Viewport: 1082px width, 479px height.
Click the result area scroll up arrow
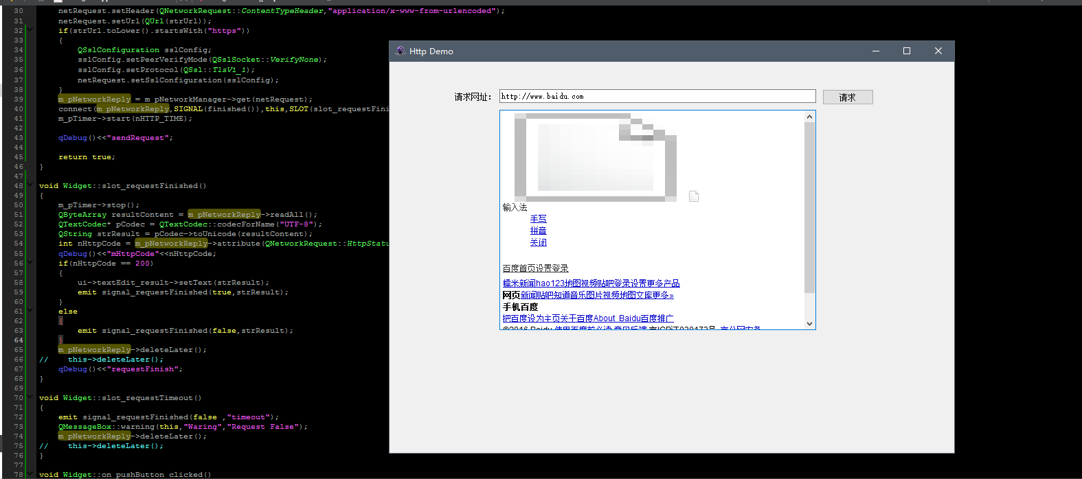tap(809, 117)
